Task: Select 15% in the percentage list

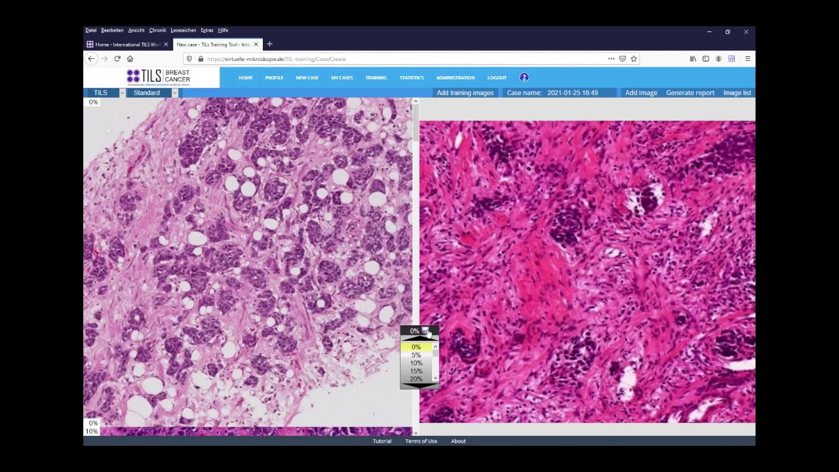Action: coord(416,371)
